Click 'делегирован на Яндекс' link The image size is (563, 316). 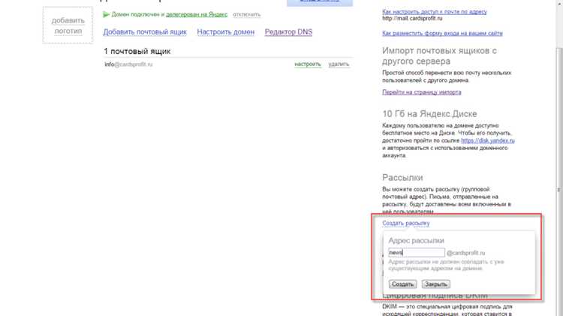[x=197, y=15]
